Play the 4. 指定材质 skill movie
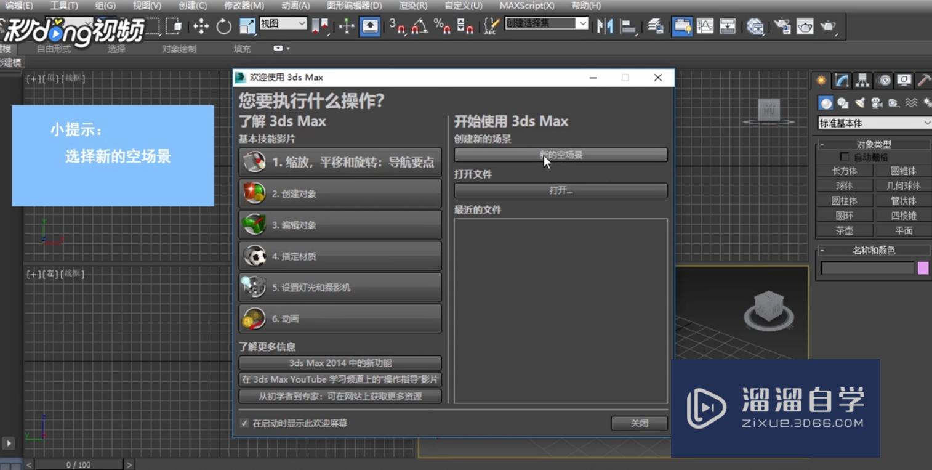 pyautogui.click(x=340, y=256)
